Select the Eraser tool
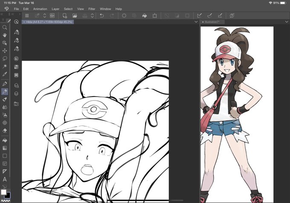 point(5,130)
